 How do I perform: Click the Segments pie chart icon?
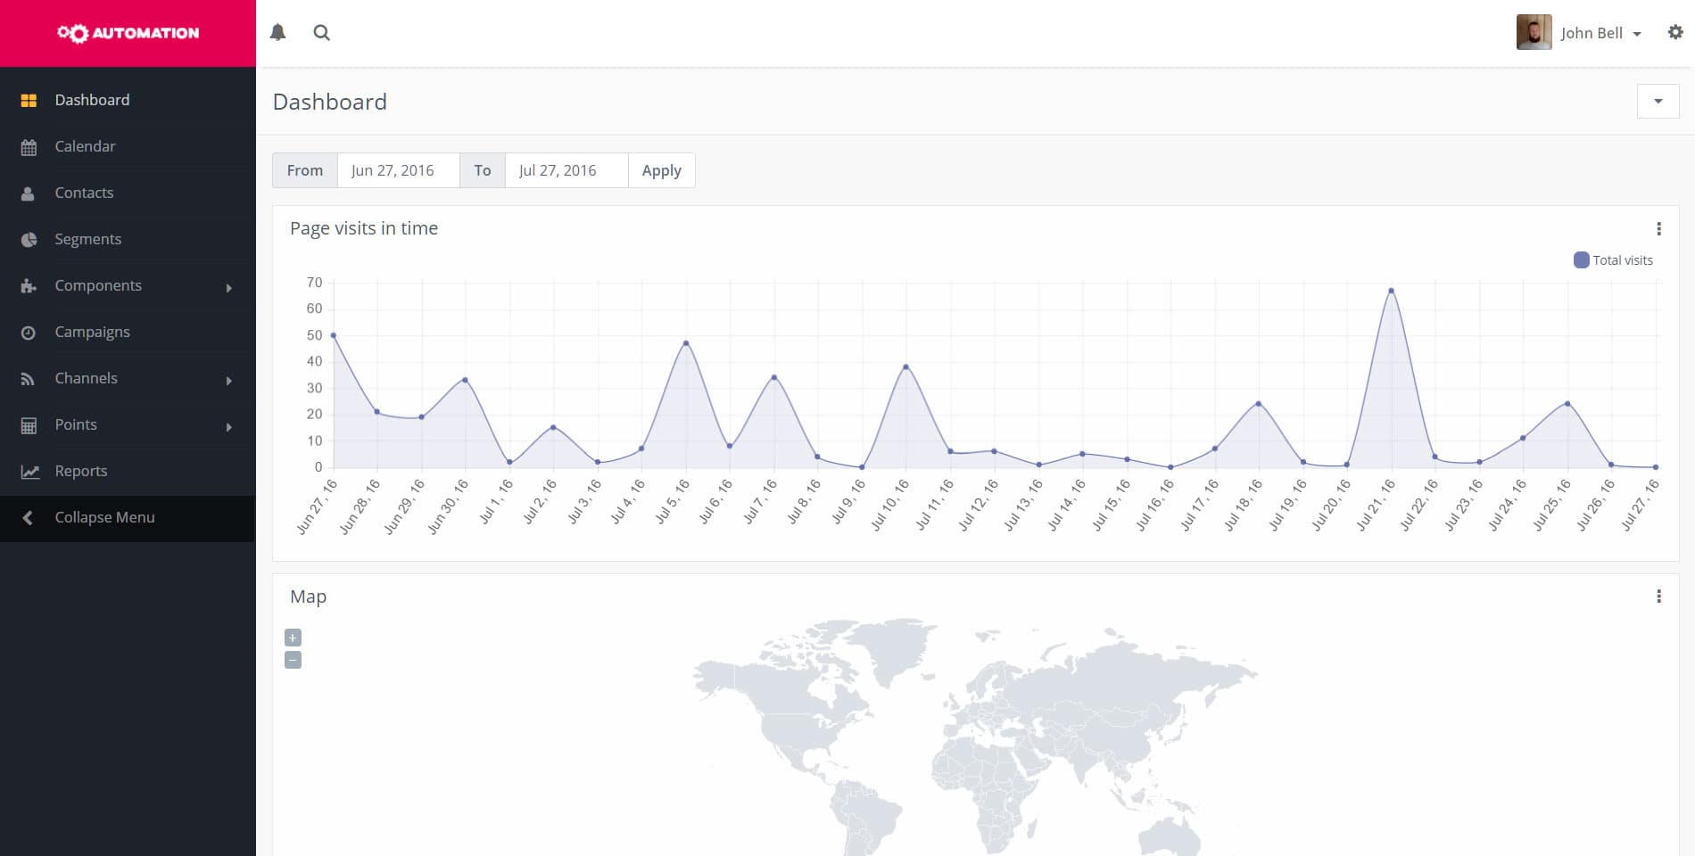point(29,240)
